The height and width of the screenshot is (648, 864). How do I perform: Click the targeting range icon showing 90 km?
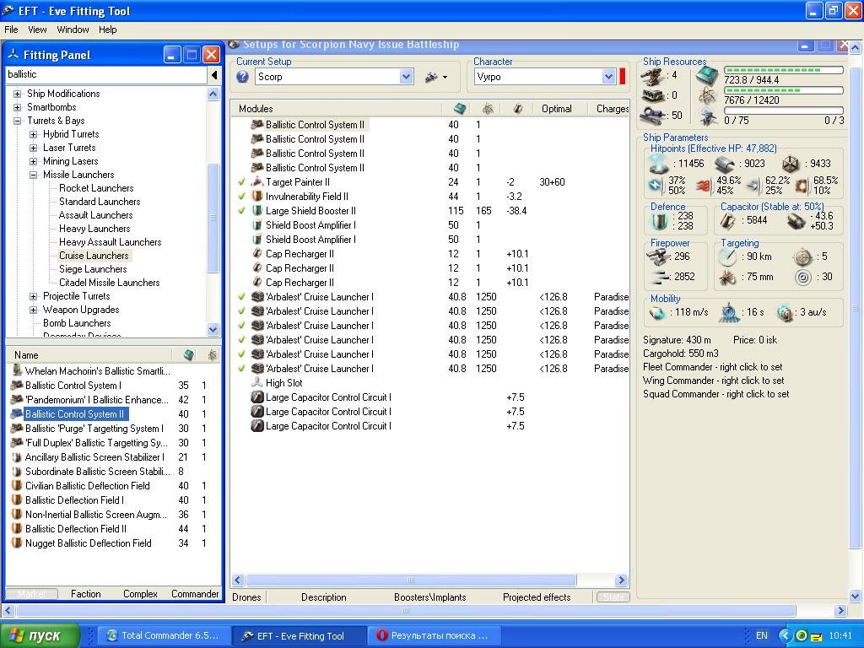(727, 256)
